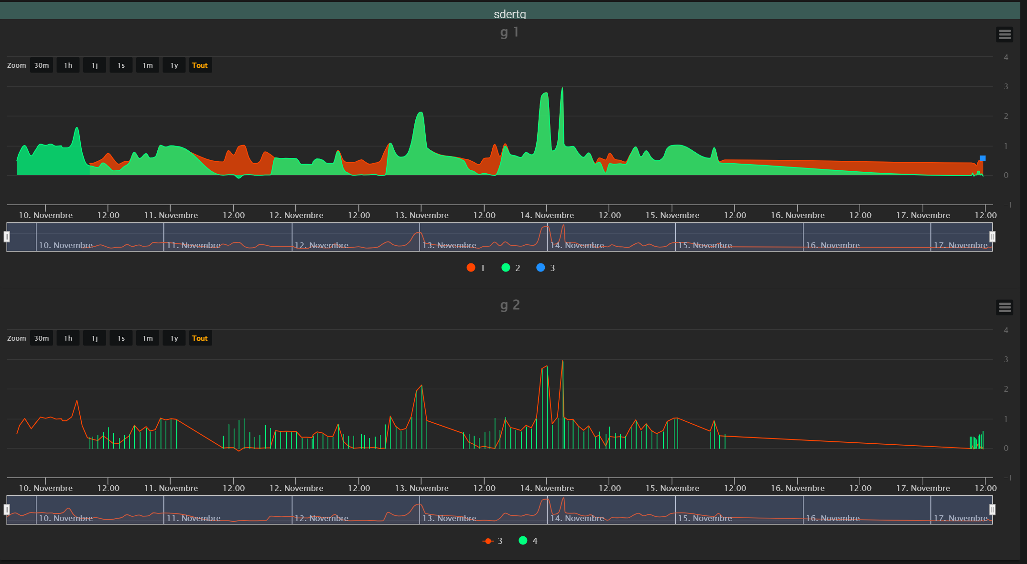Toggle series 2 green legend in g 1

[511, 268]
